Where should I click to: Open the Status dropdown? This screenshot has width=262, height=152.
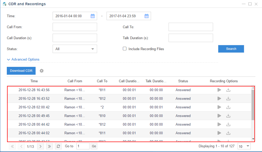(x=75, y=49)
